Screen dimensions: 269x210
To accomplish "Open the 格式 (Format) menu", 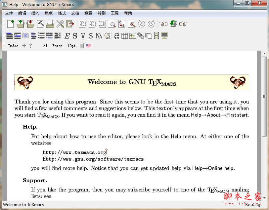I will click(x=62, y=13).
